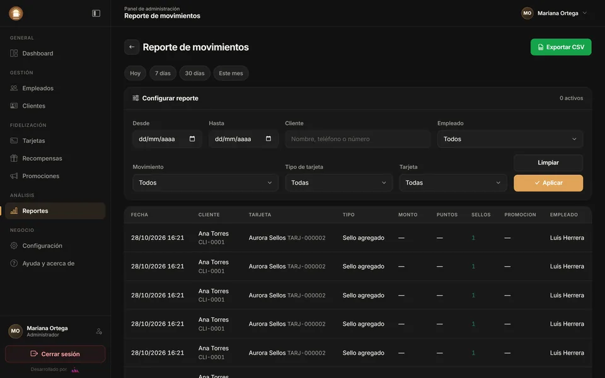
Task: Open the Mariana Ortega account menu chevron
Action: pos(585,13)
